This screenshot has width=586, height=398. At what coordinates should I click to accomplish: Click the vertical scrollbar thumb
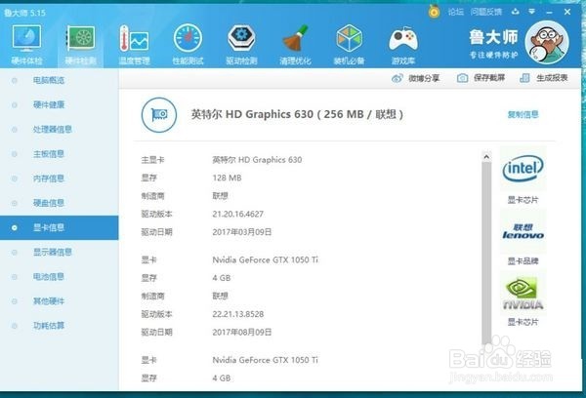(x=486, y=253)
